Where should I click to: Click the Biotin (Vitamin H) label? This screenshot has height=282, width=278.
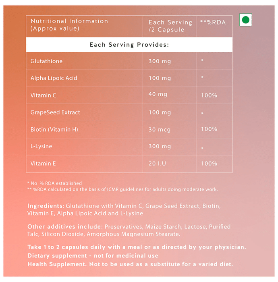(54, 129)
